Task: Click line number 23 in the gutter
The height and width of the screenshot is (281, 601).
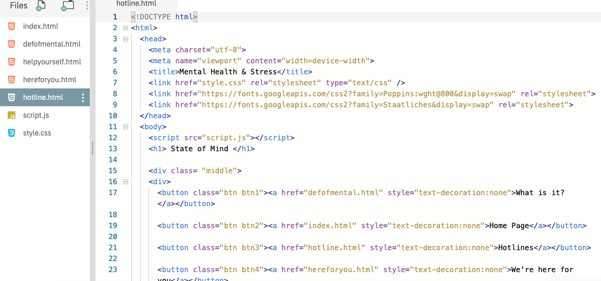Action: pos(113,269)
